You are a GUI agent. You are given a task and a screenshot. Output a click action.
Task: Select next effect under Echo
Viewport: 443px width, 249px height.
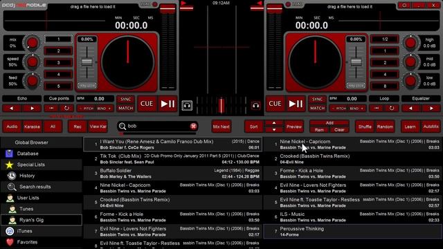point(32,108)
